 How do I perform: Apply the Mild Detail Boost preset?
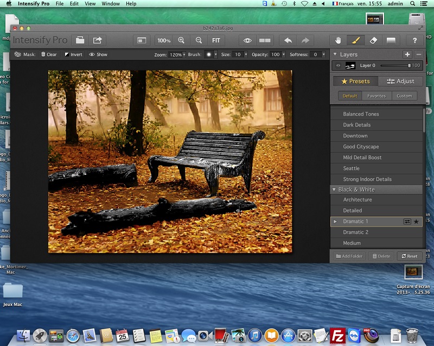376,158
